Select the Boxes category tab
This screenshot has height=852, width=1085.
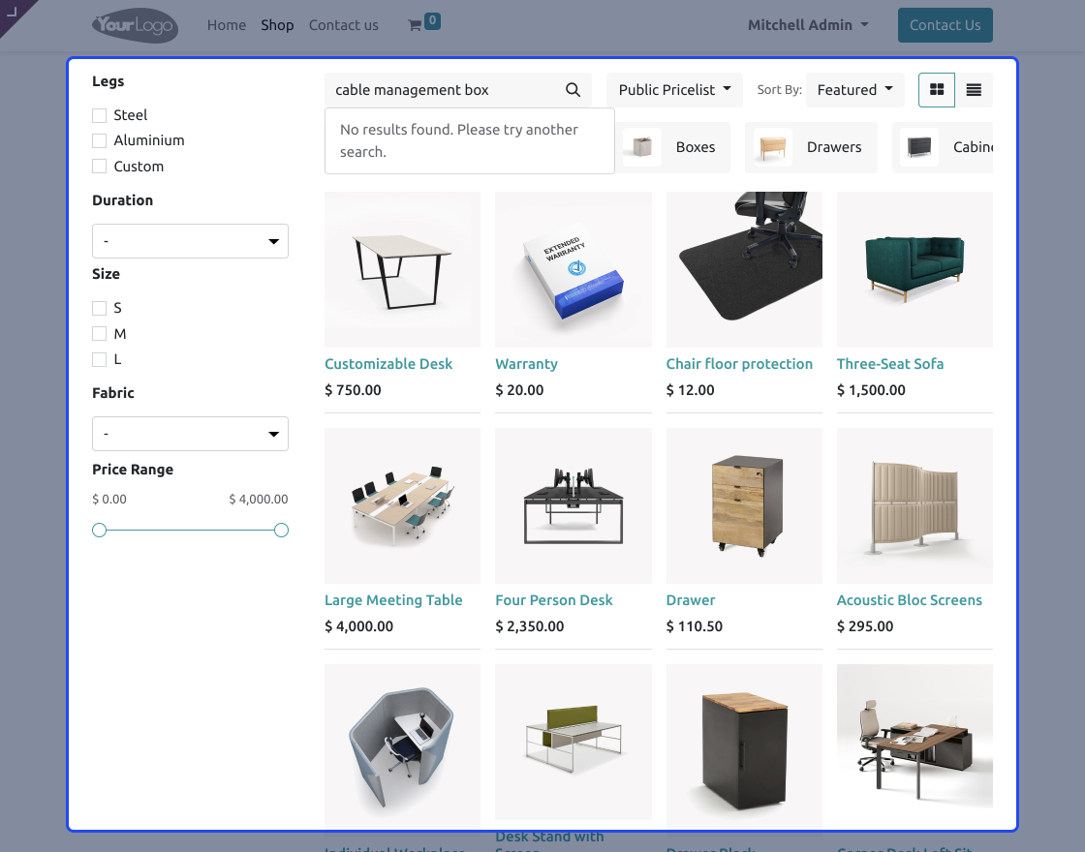click(x=672, y=147)
